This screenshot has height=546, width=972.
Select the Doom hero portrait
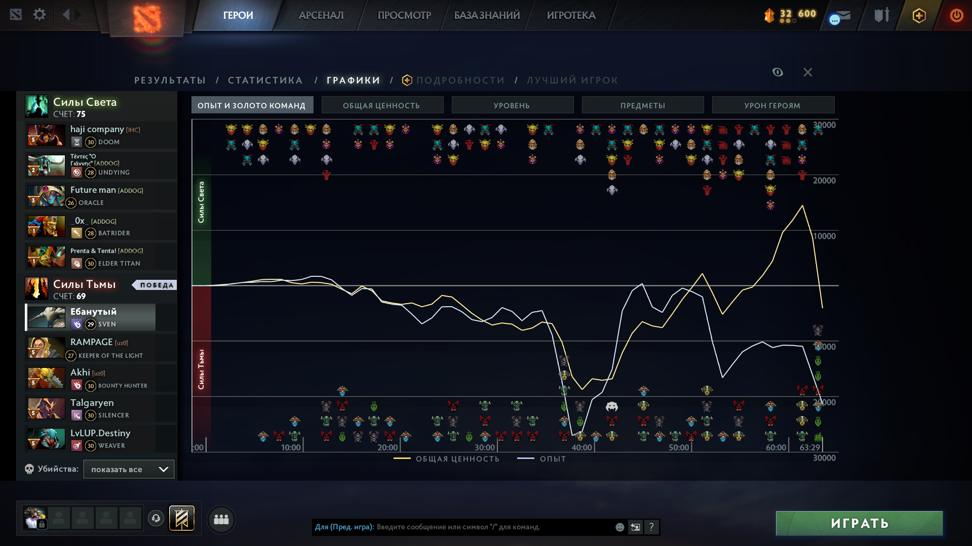point(46,135)
